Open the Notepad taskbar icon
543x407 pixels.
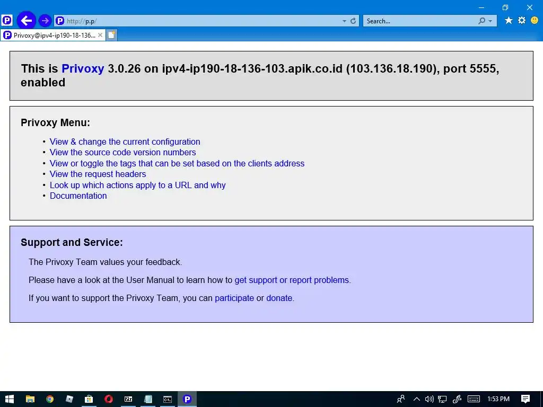click(x=148, y=399)
